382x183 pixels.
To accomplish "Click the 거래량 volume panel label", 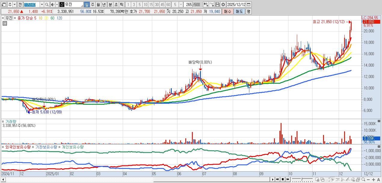I will tap(11, 121).
